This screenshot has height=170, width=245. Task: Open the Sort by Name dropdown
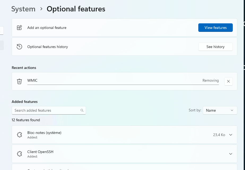point(220,110)
